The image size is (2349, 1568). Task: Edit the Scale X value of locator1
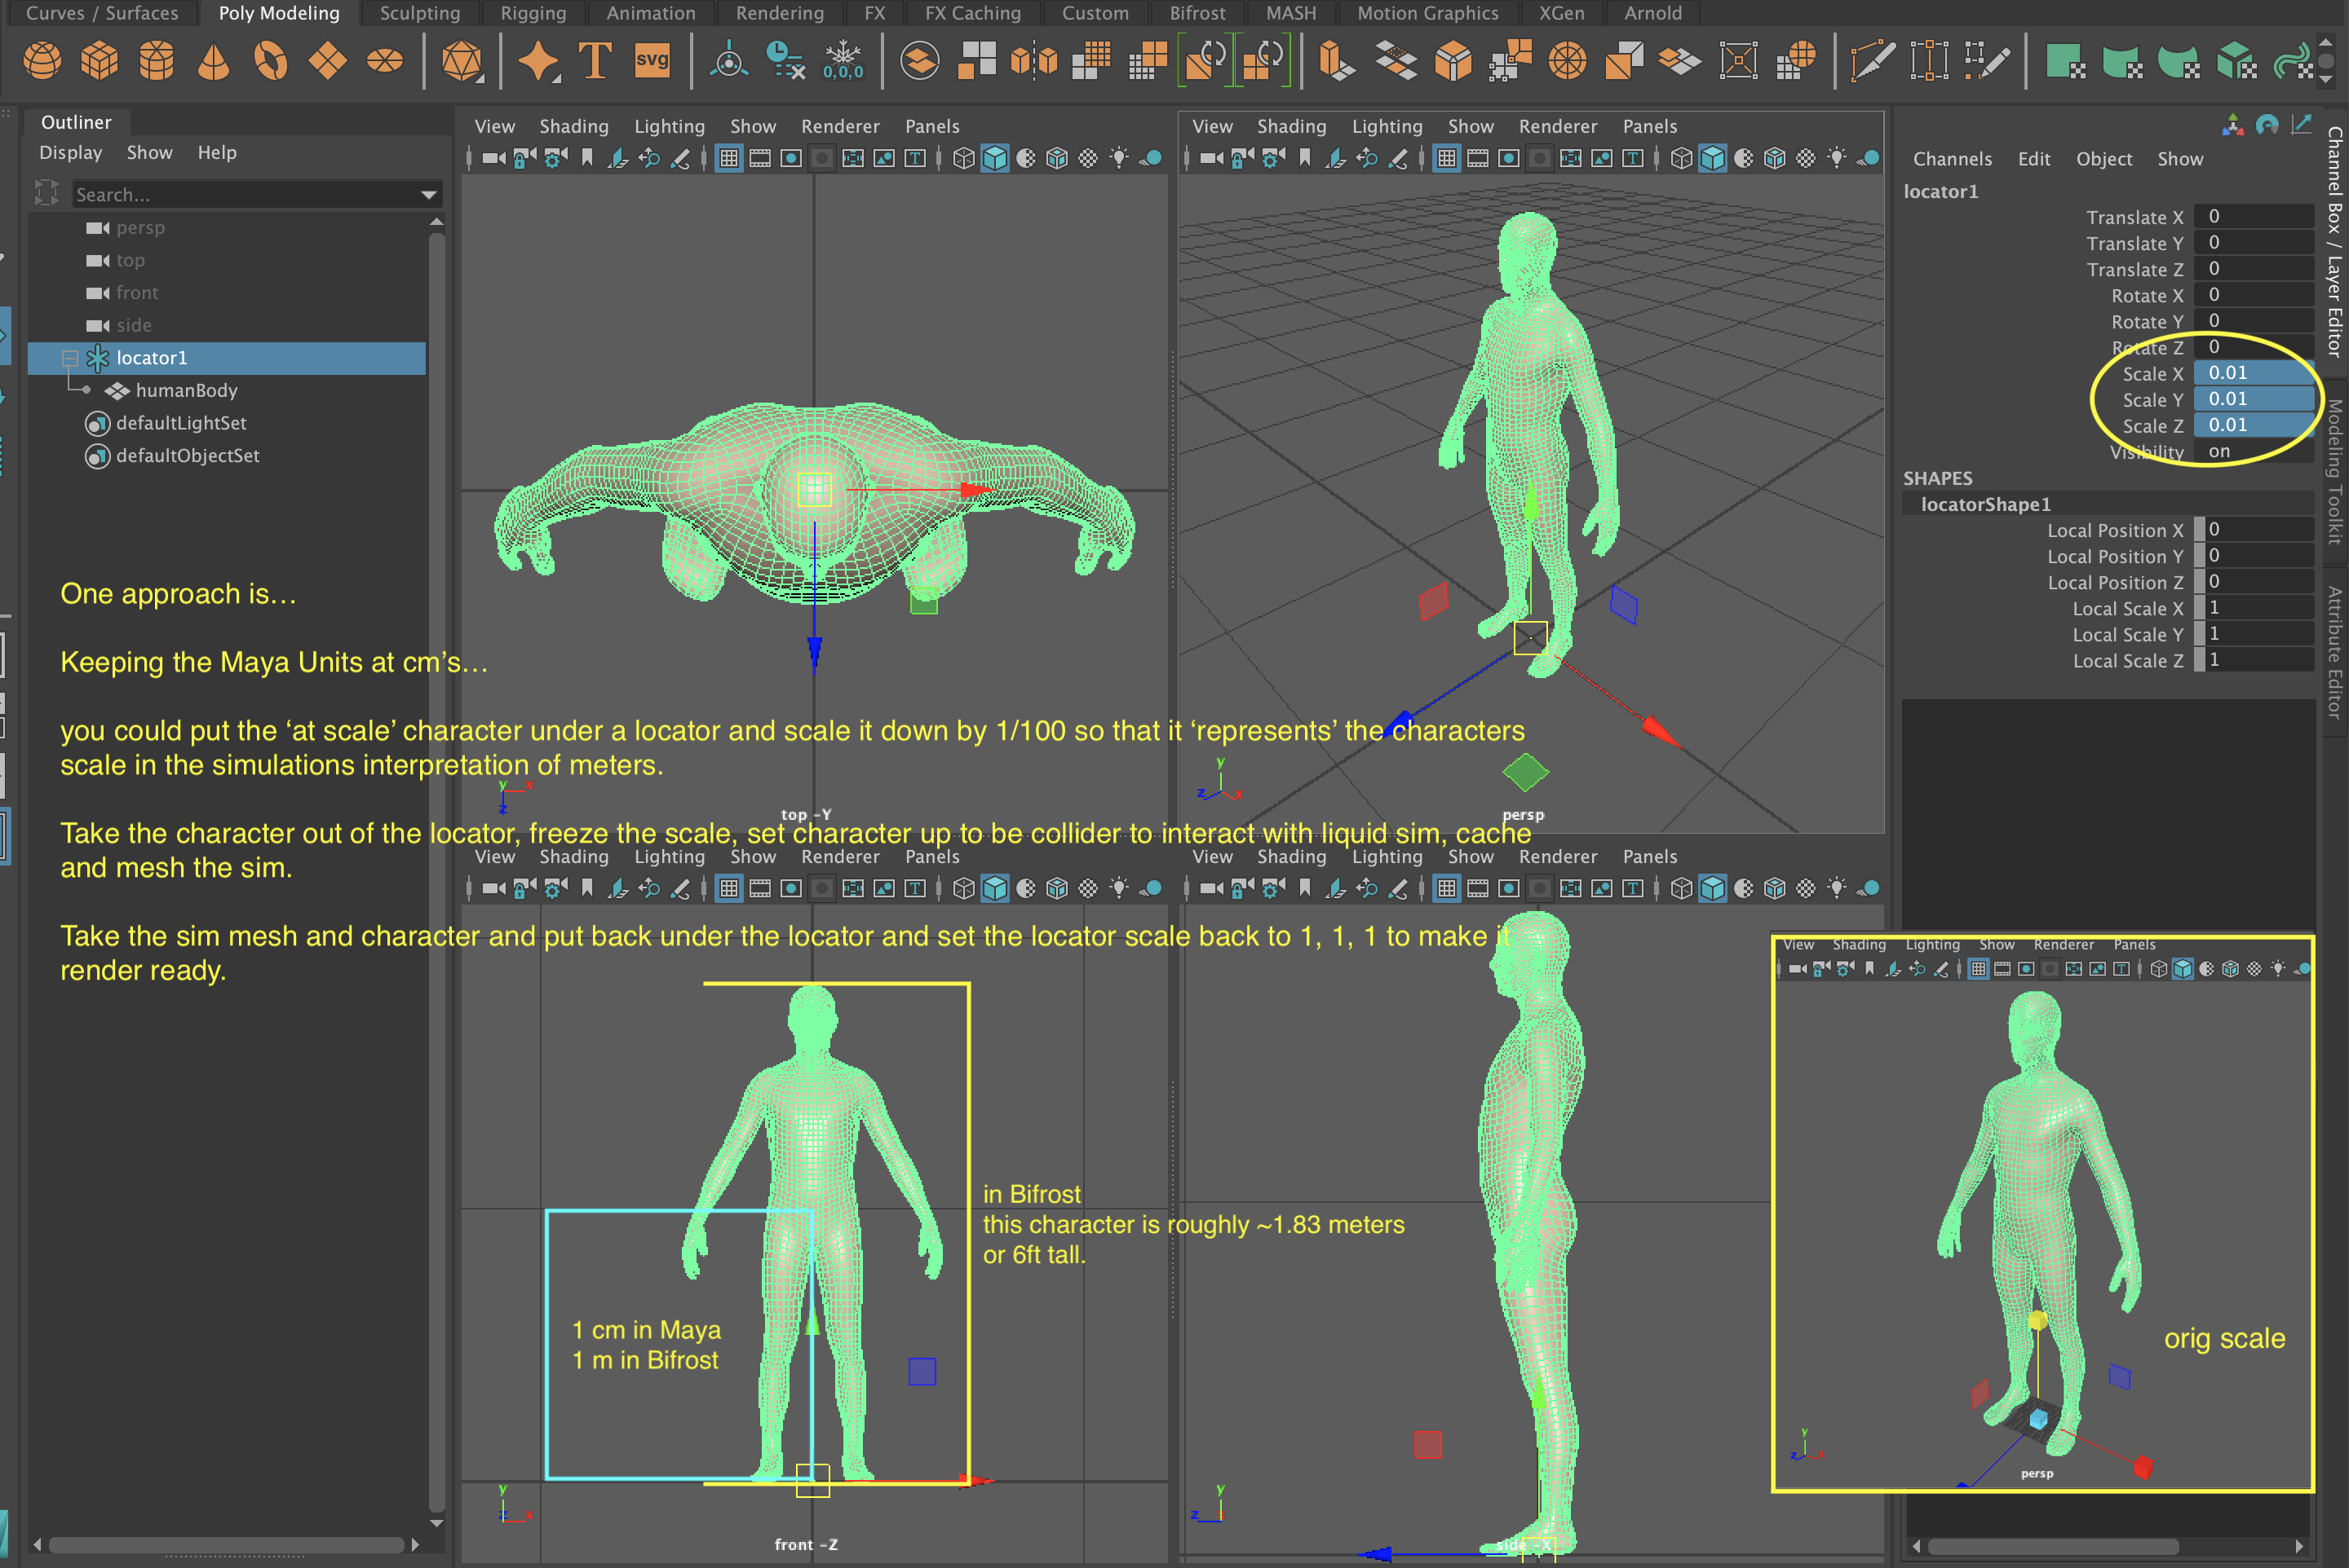coord(2254,373)
